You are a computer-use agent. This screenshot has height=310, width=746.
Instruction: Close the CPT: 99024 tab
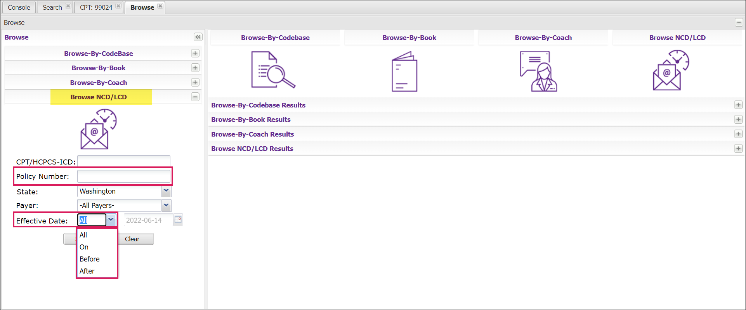pos(118,6)
